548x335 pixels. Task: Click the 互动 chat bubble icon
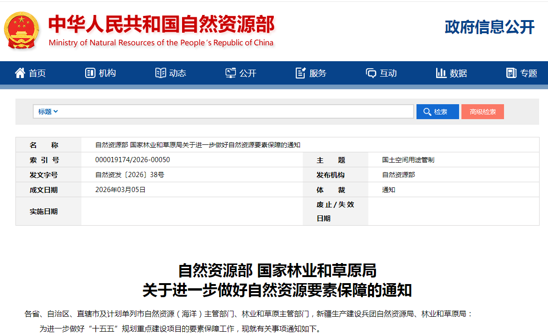371,73
